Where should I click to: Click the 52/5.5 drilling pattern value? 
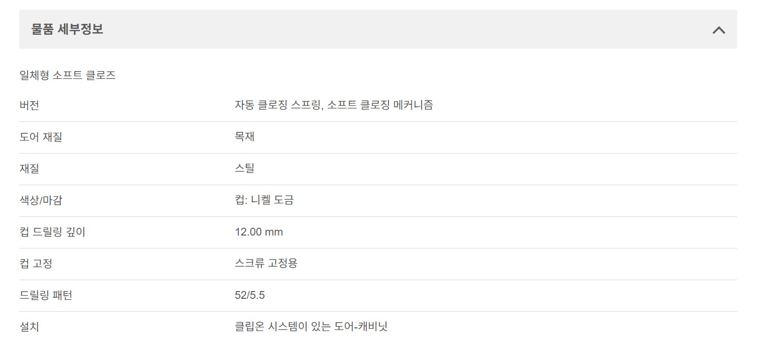(x=250, y=296)
